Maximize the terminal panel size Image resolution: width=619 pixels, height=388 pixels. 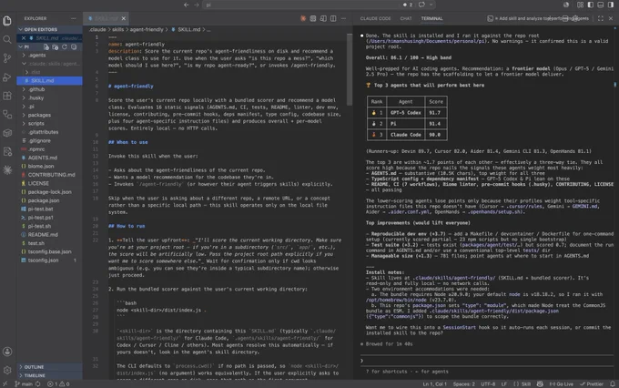[601, 18]
